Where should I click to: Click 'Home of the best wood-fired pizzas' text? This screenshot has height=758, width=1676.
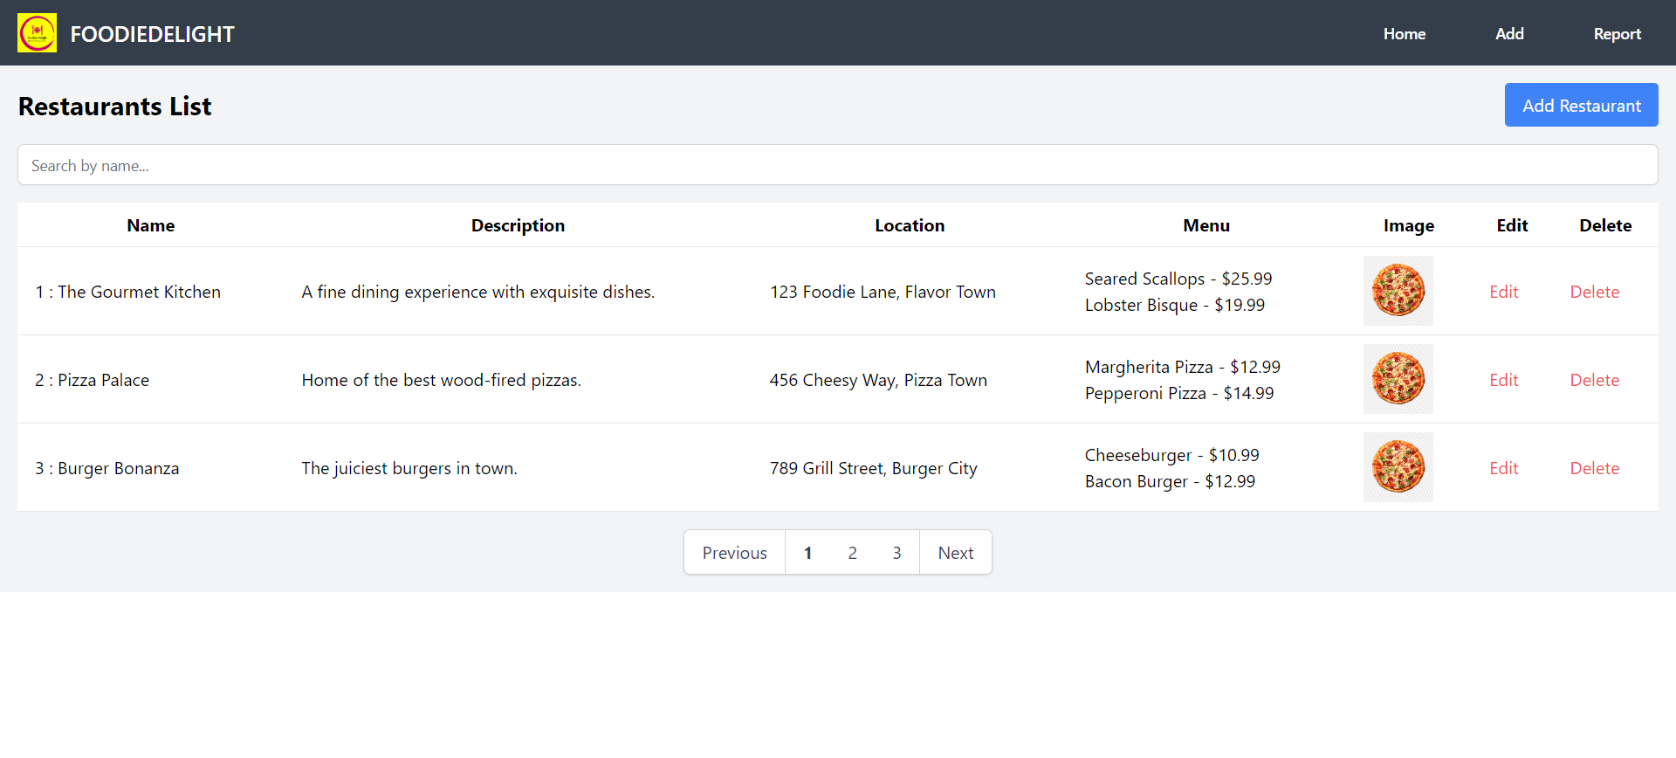pos(442,380)
